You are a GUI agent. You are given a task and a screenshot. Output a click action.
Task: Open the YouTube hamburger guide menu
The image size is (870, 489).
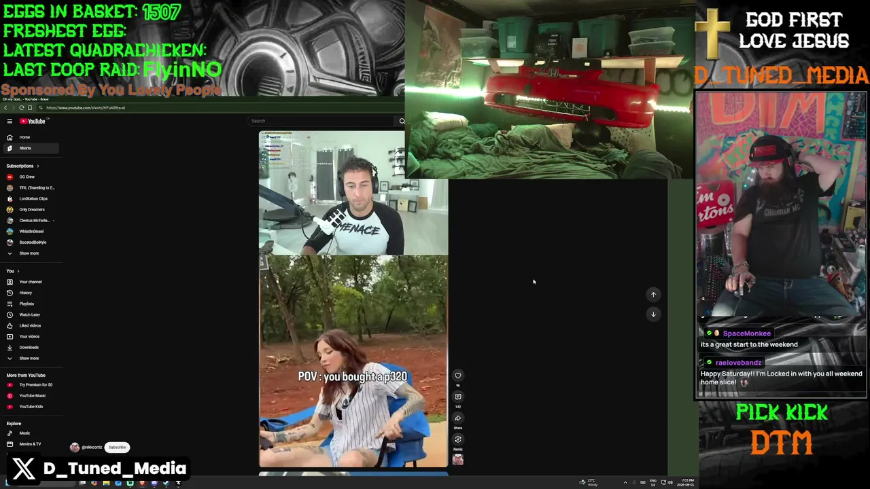[10, 121]
